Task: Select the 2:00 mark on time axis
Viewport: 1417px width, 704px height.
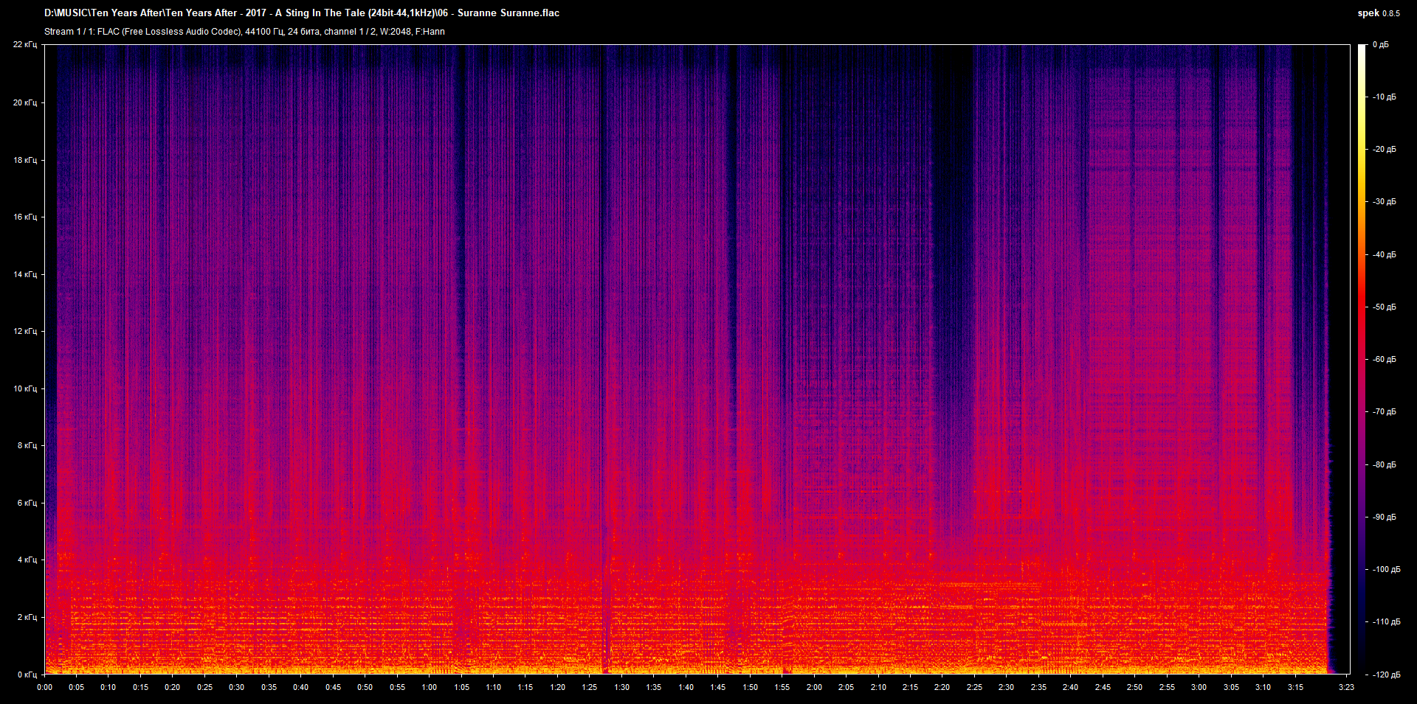Action: pos(814,687)
